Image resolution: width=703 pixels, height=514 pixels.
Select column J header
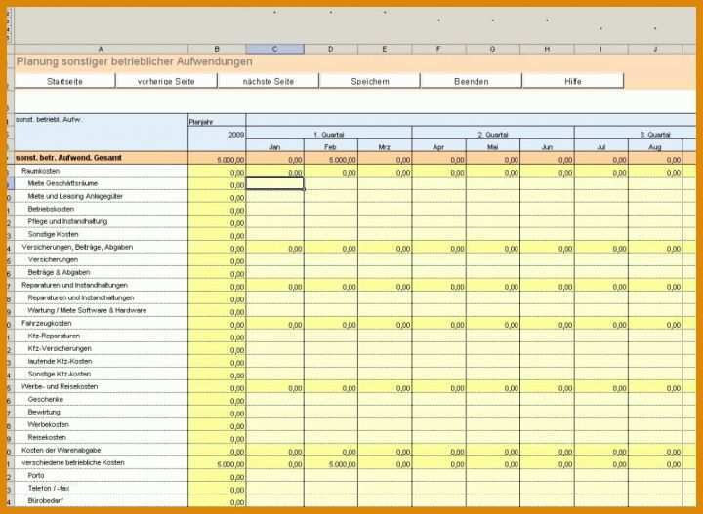(x=655, y=49)
